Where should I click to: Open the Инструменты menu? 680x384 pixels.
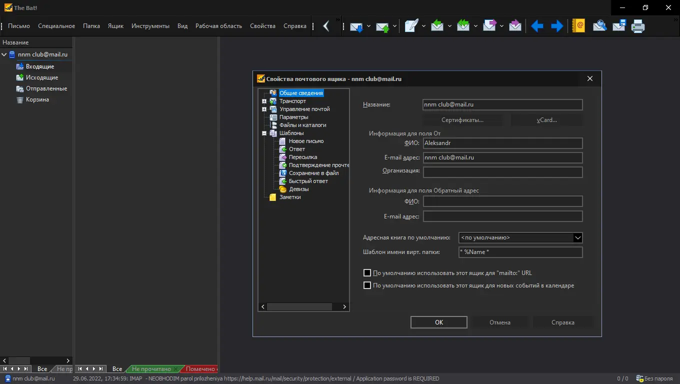pos(150,26)
